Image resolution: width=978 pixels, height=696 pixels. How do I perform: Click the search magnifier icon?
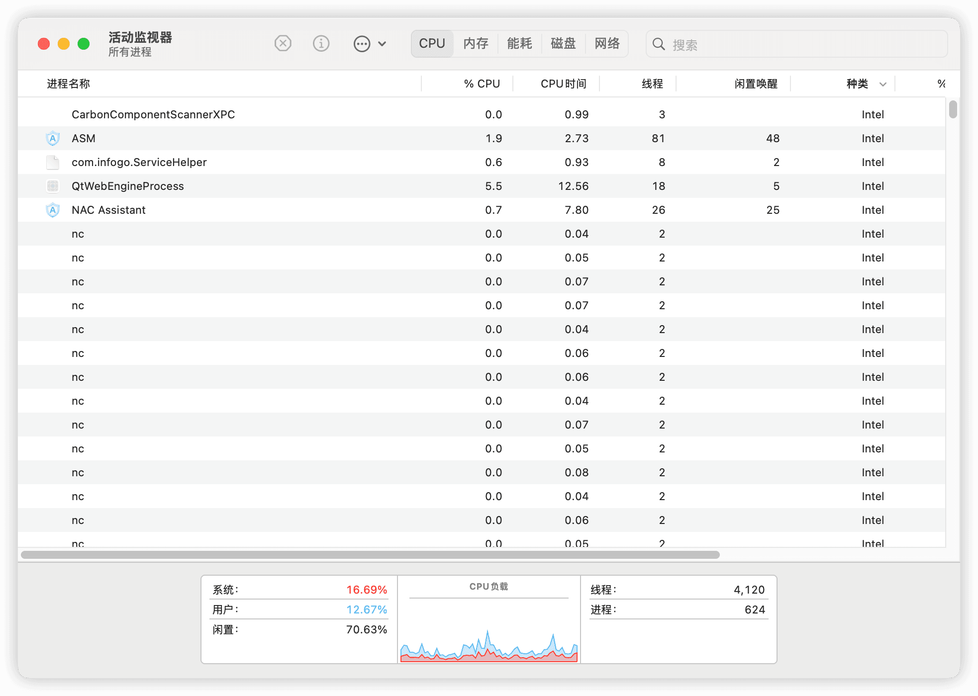point(659,44)
